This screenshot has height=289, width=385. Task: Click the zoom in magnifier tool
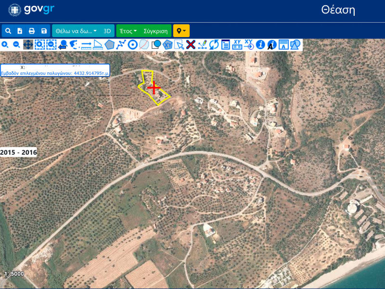tap(5, 45)
